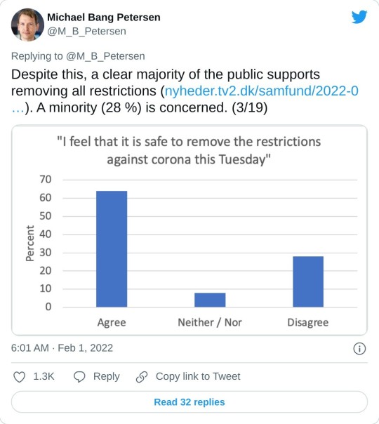The height and width of the screenshot is (424, 379).
Task: Click the Disagree bar in the chart
Action: click(308, 281)
